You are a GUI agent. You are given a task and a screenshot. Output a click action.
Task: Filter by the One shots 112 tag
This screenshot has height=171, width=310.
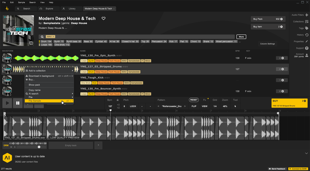pos(62,45)
